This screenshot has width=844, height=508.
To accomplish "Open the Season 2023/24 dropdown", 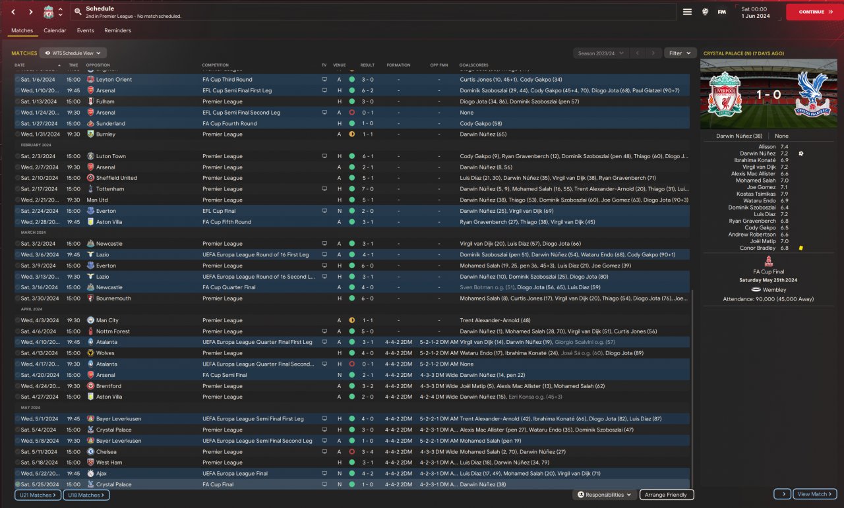I will pyautogui.click(x=601, y=53).
